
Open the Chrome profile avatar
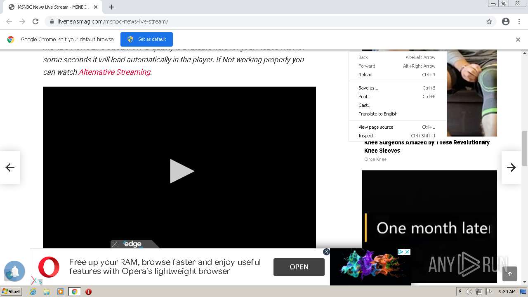point(506,21)
